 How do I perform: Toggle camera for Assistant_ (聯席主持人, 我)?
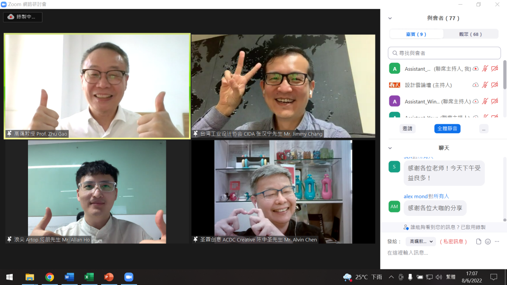(494, 69)
